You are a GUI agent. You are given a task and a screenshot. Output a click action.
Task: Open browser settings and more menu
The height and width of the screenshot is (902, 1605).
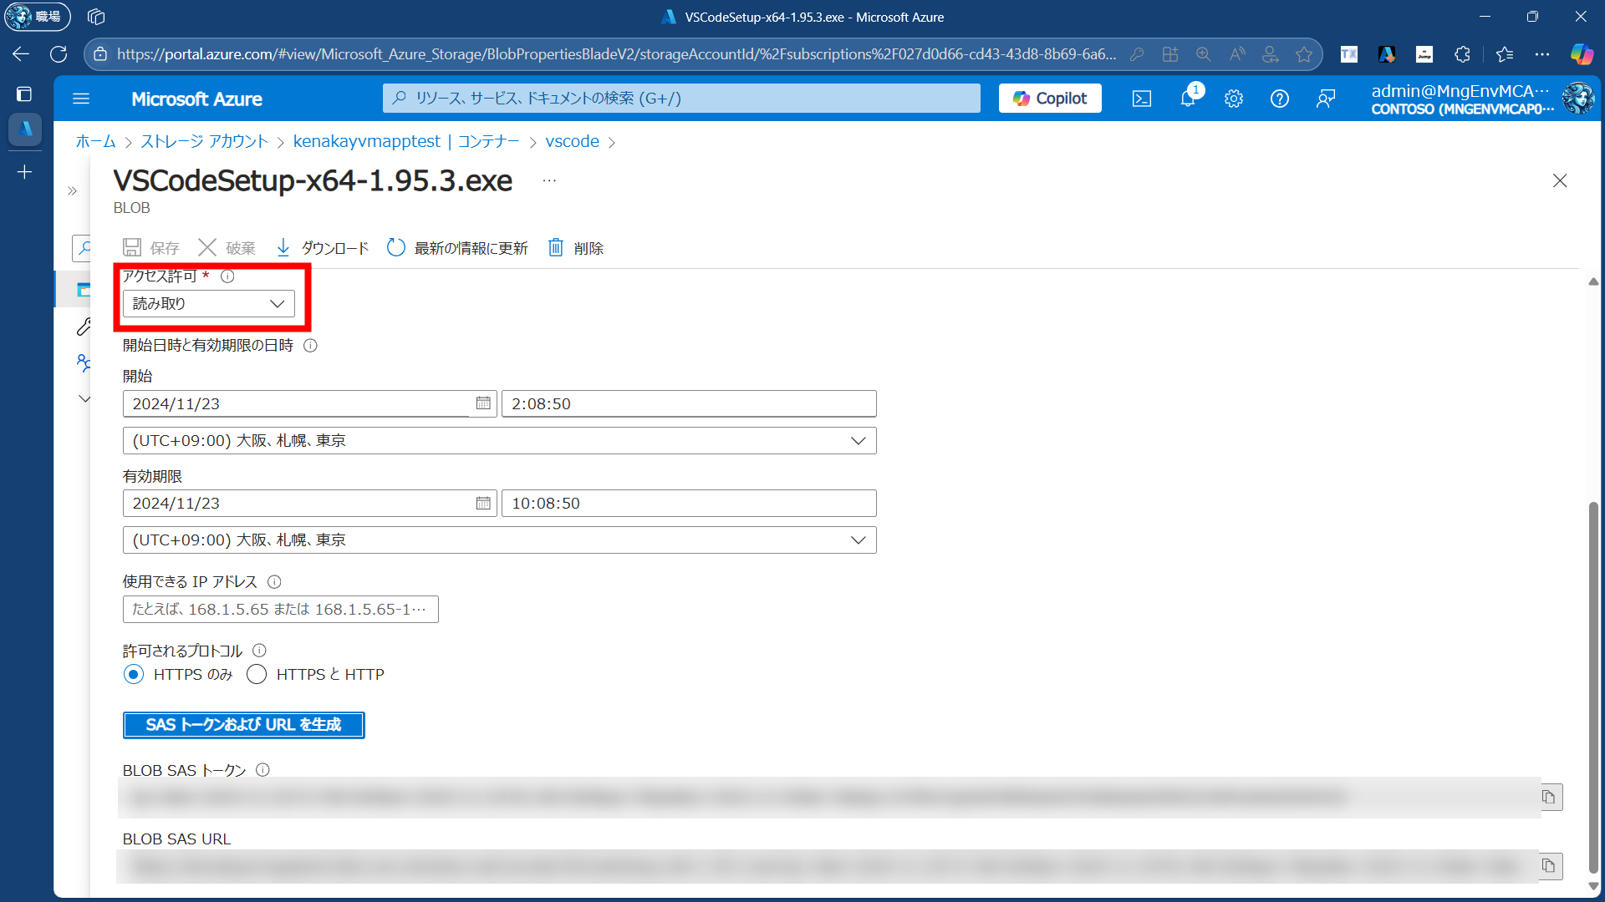click(1542, 54)
